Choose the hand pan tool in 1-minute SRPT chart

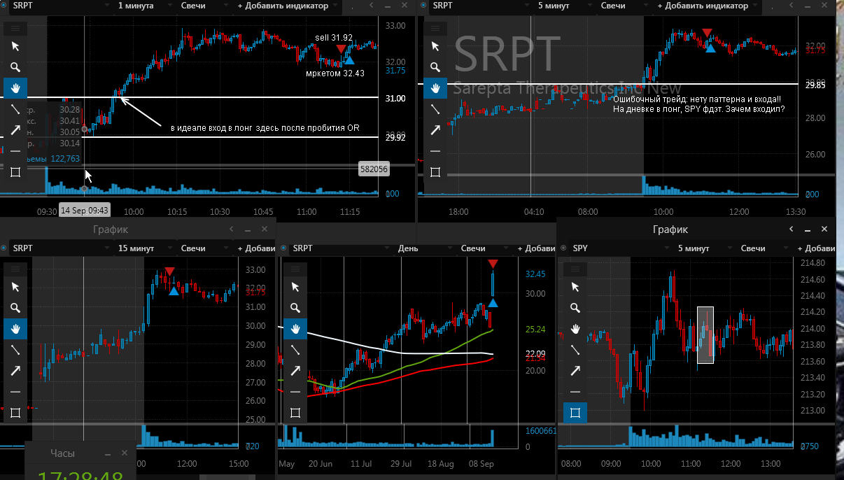pos(15,88)
